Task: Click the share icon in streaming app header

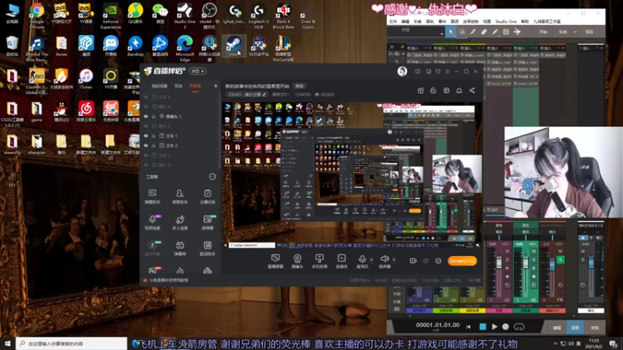Action: click(x=472, y=90)
